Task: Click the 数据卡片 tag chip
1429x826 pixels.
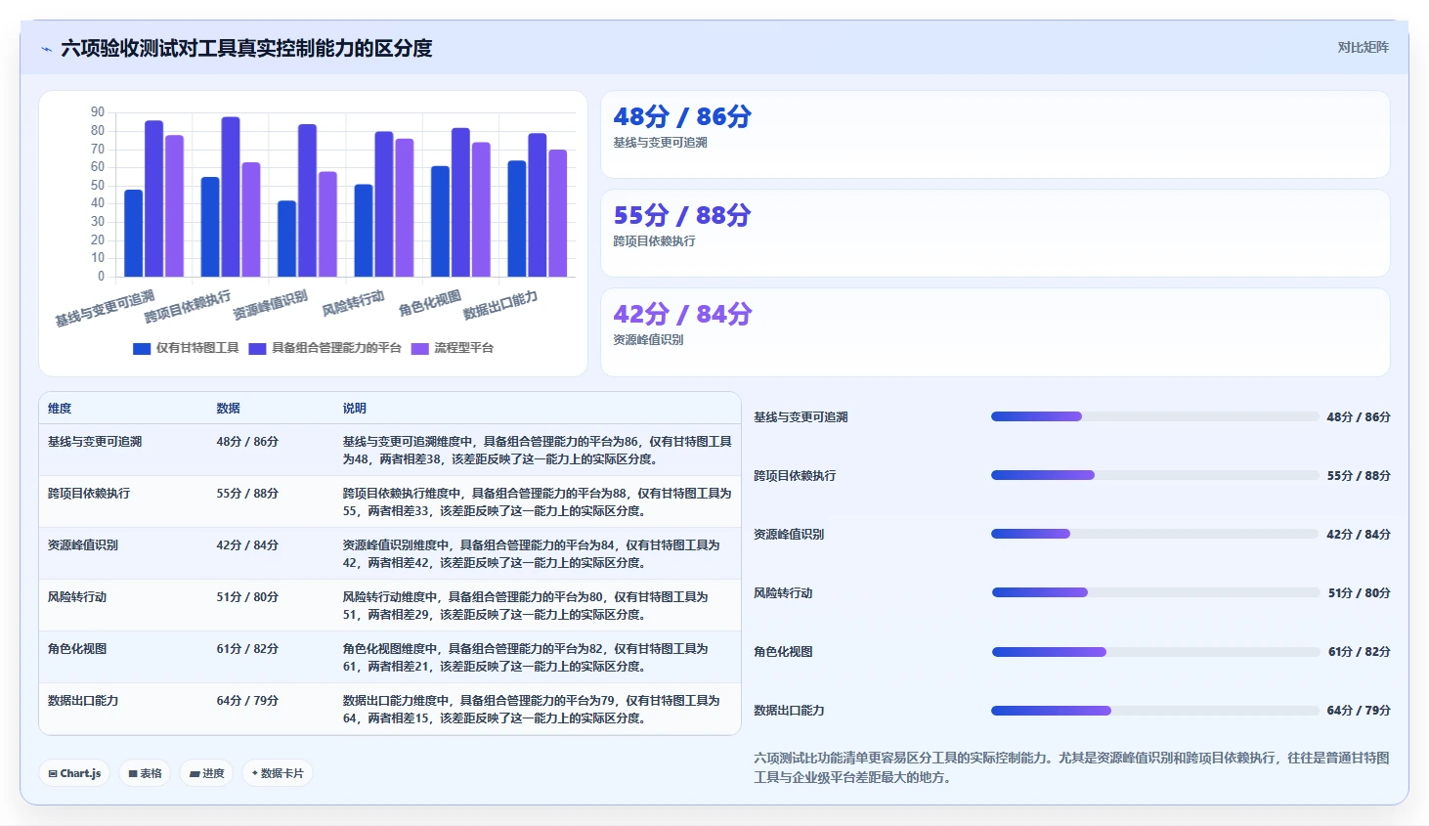Action: pos(278,773)
